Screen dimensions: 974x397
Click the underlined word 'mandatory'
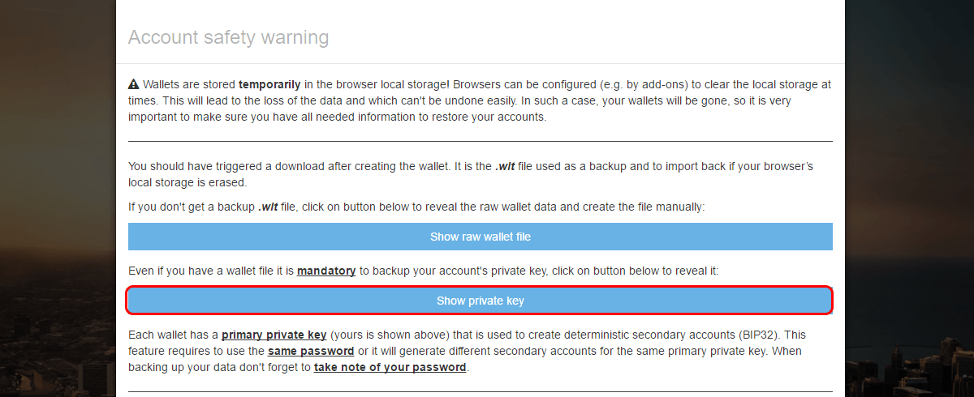[x=326, y=271]
